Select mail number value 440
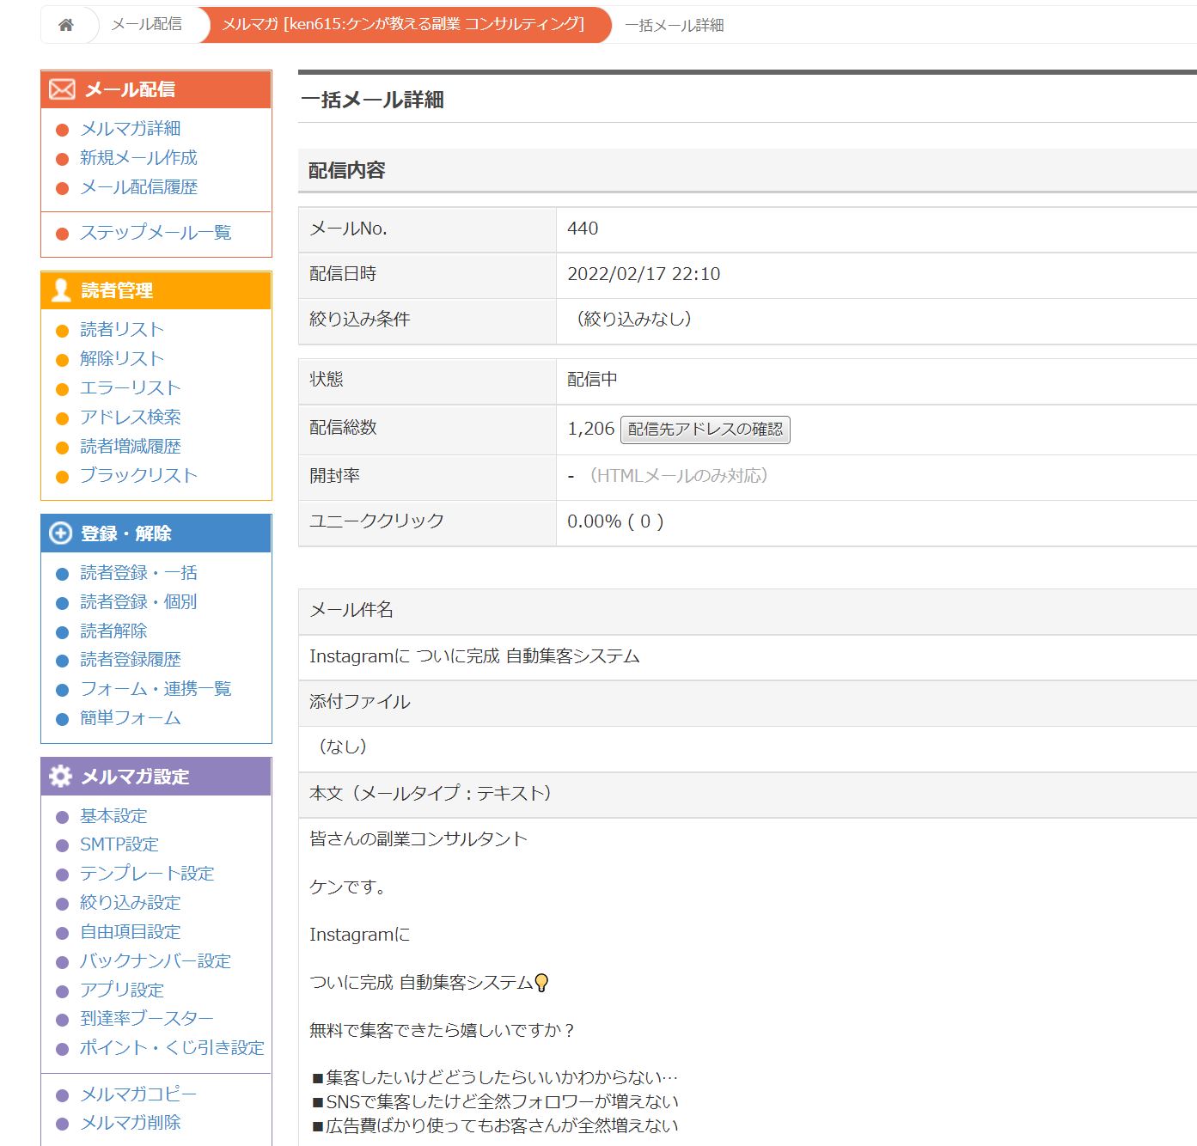This screenshot has width=1197, height=1146. pos(583,229)
